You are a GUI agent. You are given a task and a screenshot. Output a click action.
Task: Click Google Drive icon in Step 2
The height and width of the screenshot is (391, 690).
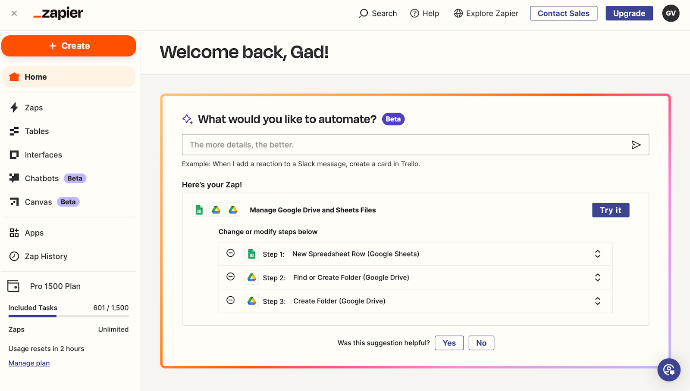click(x=251, y=277)
